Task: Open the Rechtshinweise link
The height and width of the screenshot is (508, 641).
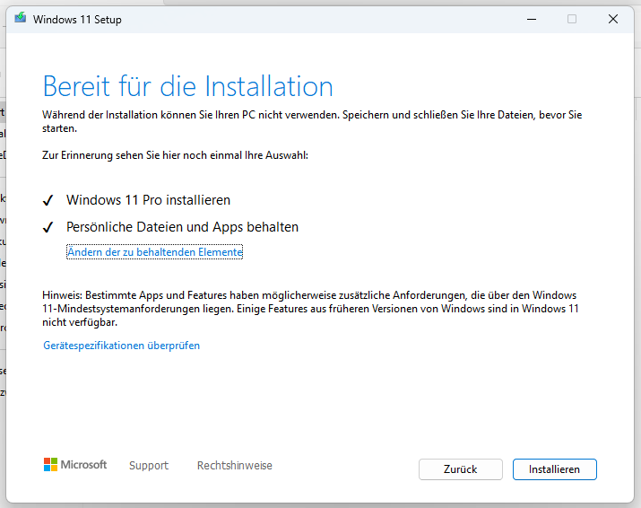Action: [x=235, y=466]
